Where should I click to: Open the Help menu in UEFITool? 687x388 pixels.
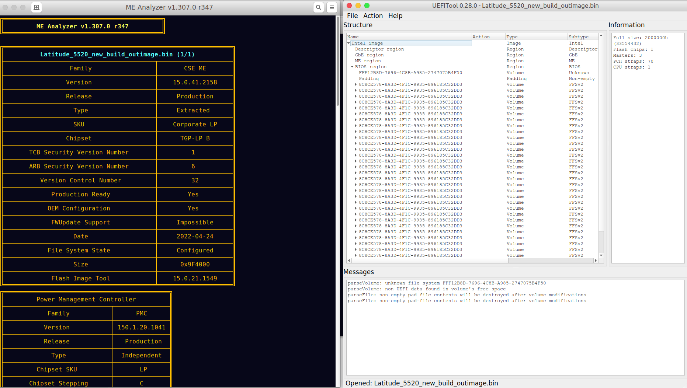point(395,16)
